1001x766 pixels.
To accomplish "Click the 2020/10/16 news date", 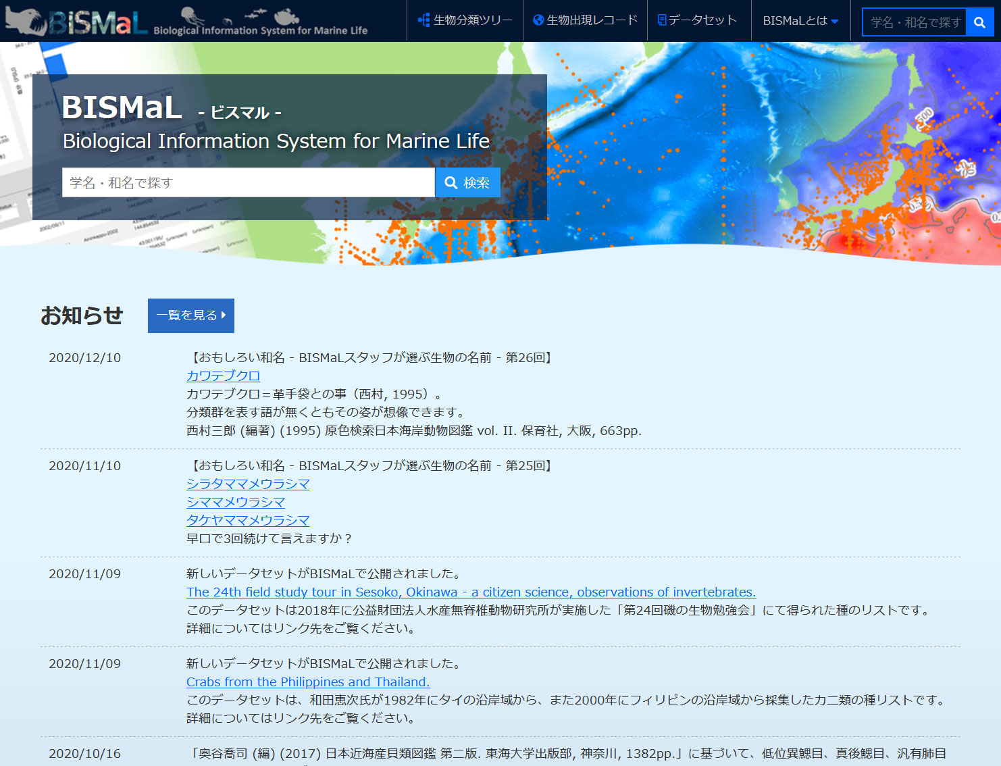I will pyautogui.click(x=85, y=753).
